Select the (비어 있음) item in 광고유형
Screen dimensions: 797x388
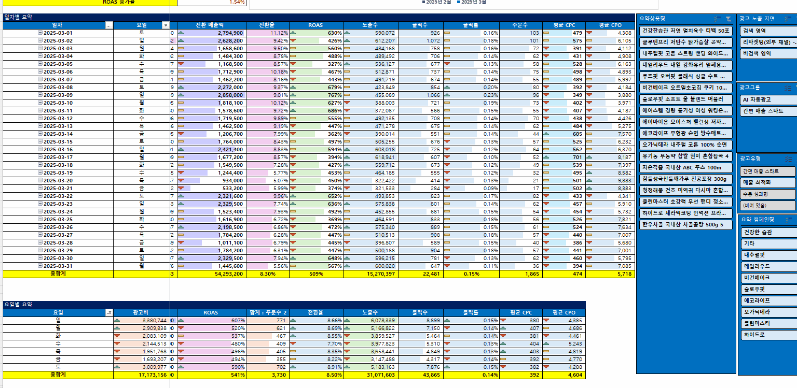click(767, 206)
